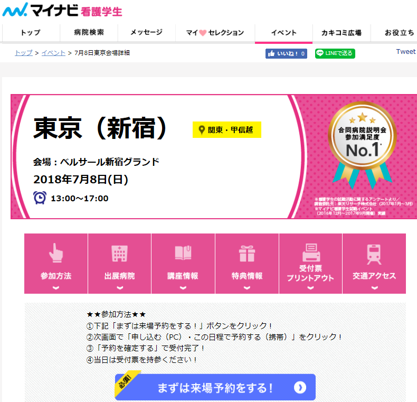Viewport: 417px width, 402px height.
Task: Expand the chevron under 交通アクセス
Action: (374, 288)
